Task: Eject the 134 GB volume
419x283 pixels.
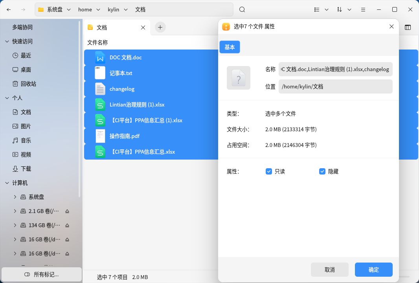Action: [x=67, y=225]
